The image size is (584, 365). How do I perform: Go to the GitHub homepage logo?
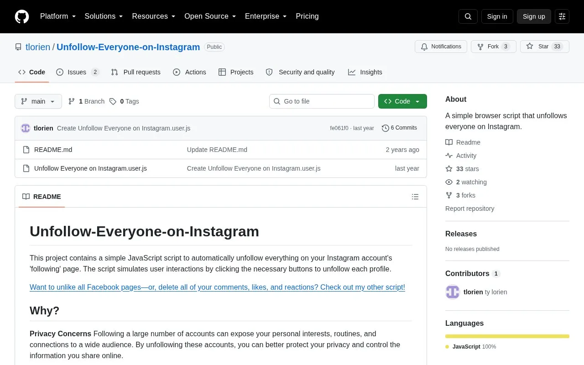point(22,16)
